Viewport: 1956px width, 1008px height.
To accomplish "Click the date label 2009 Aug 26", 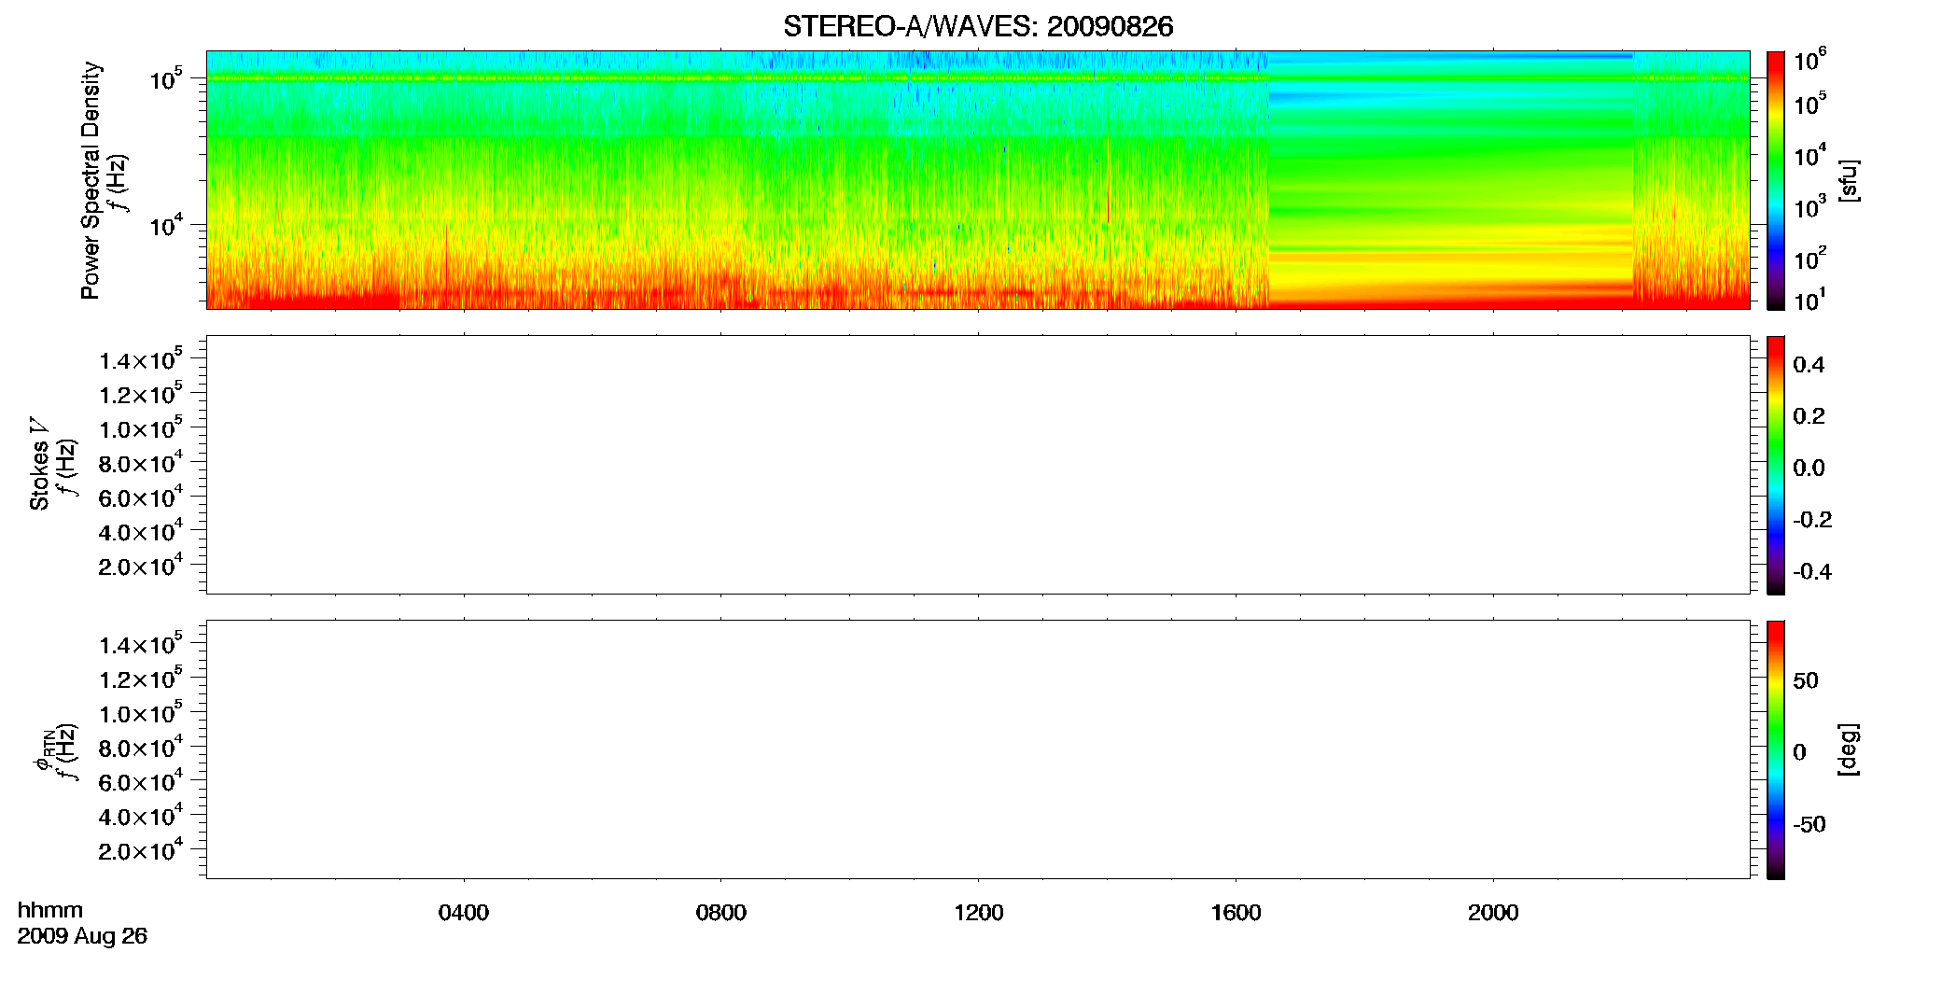I will coord(82,936).
